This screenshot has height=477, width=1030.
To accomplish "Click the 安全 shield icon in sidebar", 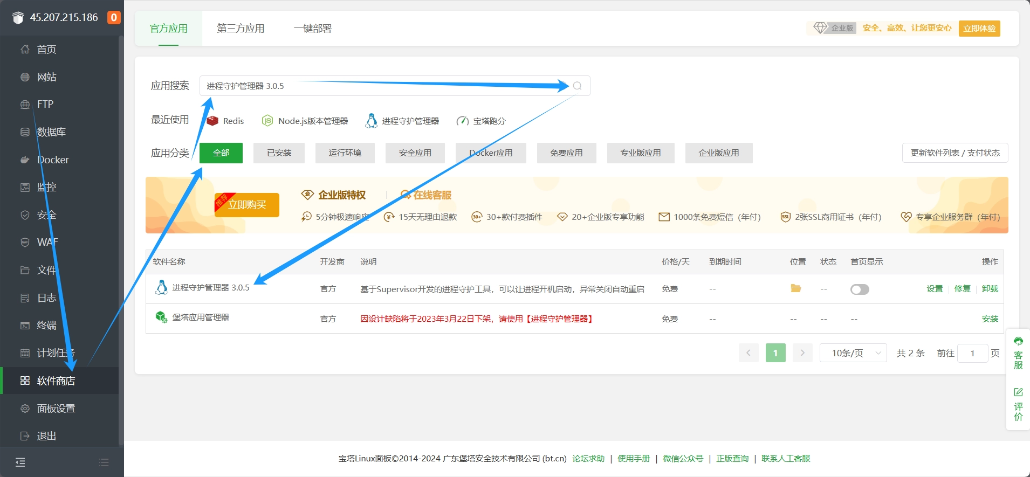I will [25, 215].
